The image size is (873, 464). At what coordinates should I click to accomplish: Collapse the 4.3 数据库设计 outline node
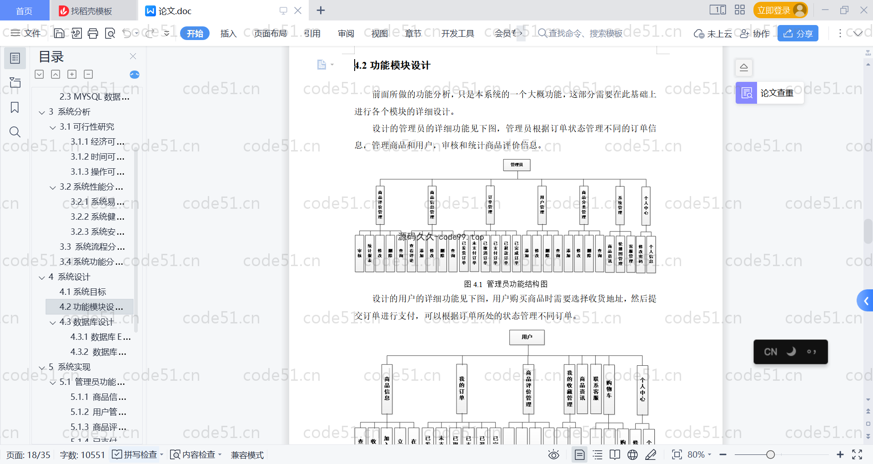click(x=53, y=322)
